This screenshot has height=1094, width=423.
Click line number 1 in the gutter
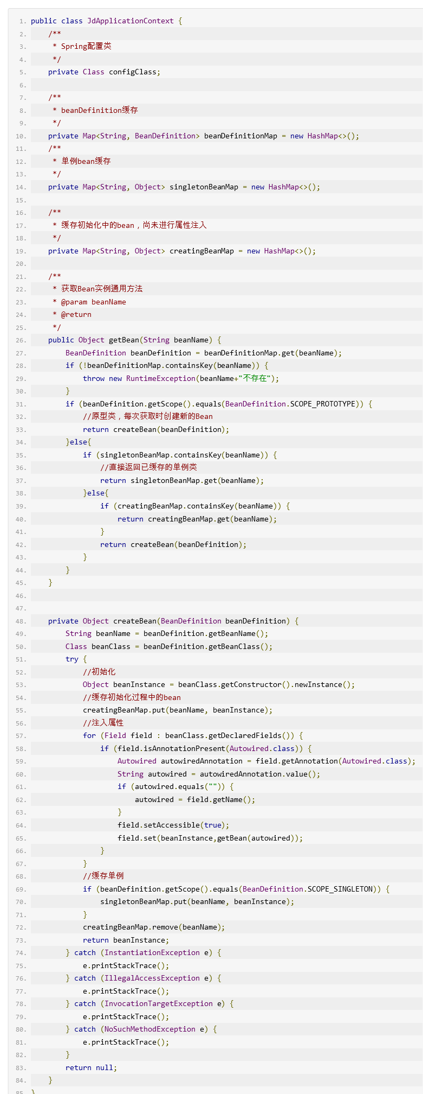[x=22, y=21]
